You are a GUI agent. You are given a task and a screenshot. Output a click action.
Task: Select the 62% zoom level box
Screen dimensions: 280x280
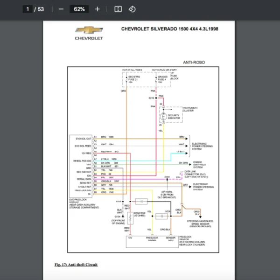(x=79, y=9)
